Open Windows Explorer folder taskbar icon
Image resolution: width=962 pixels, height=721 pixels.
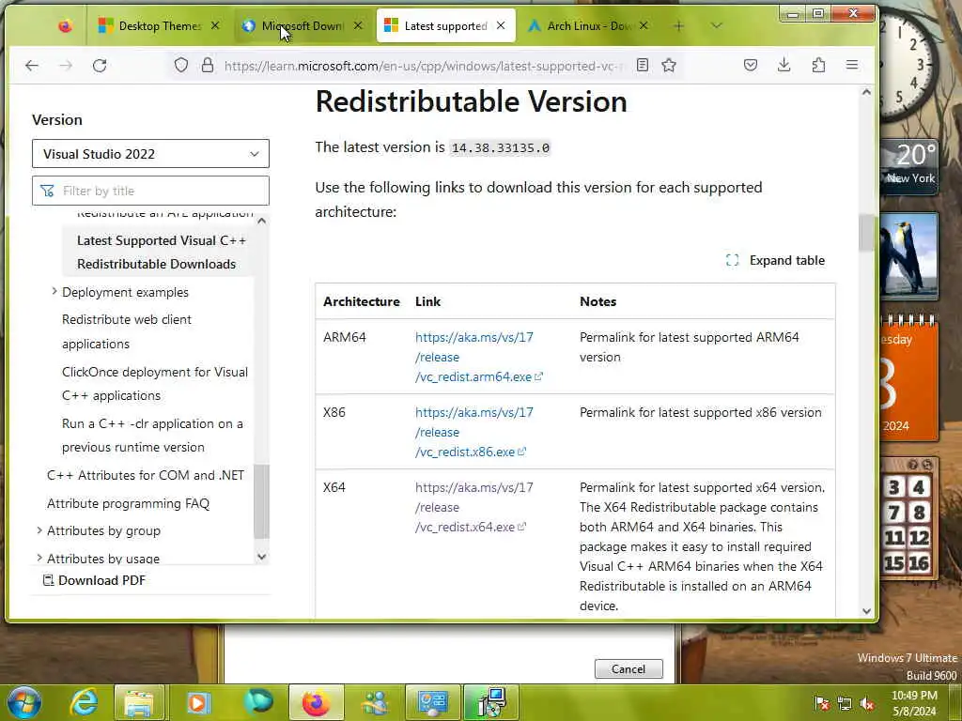(139, 702)
